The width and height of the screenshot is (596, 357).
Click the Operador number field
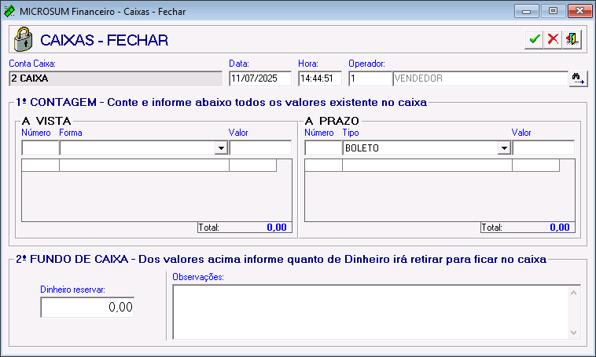click(x=370, y=78)
